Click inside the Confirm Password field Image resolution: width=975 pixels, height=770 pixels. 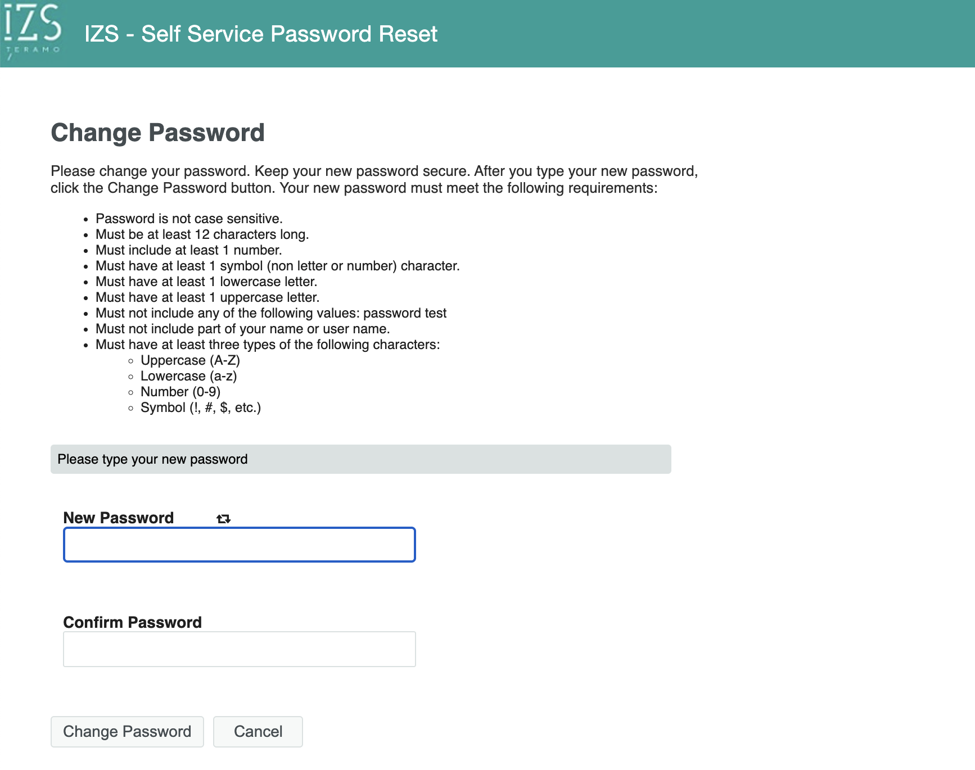[x=239, y=649]
